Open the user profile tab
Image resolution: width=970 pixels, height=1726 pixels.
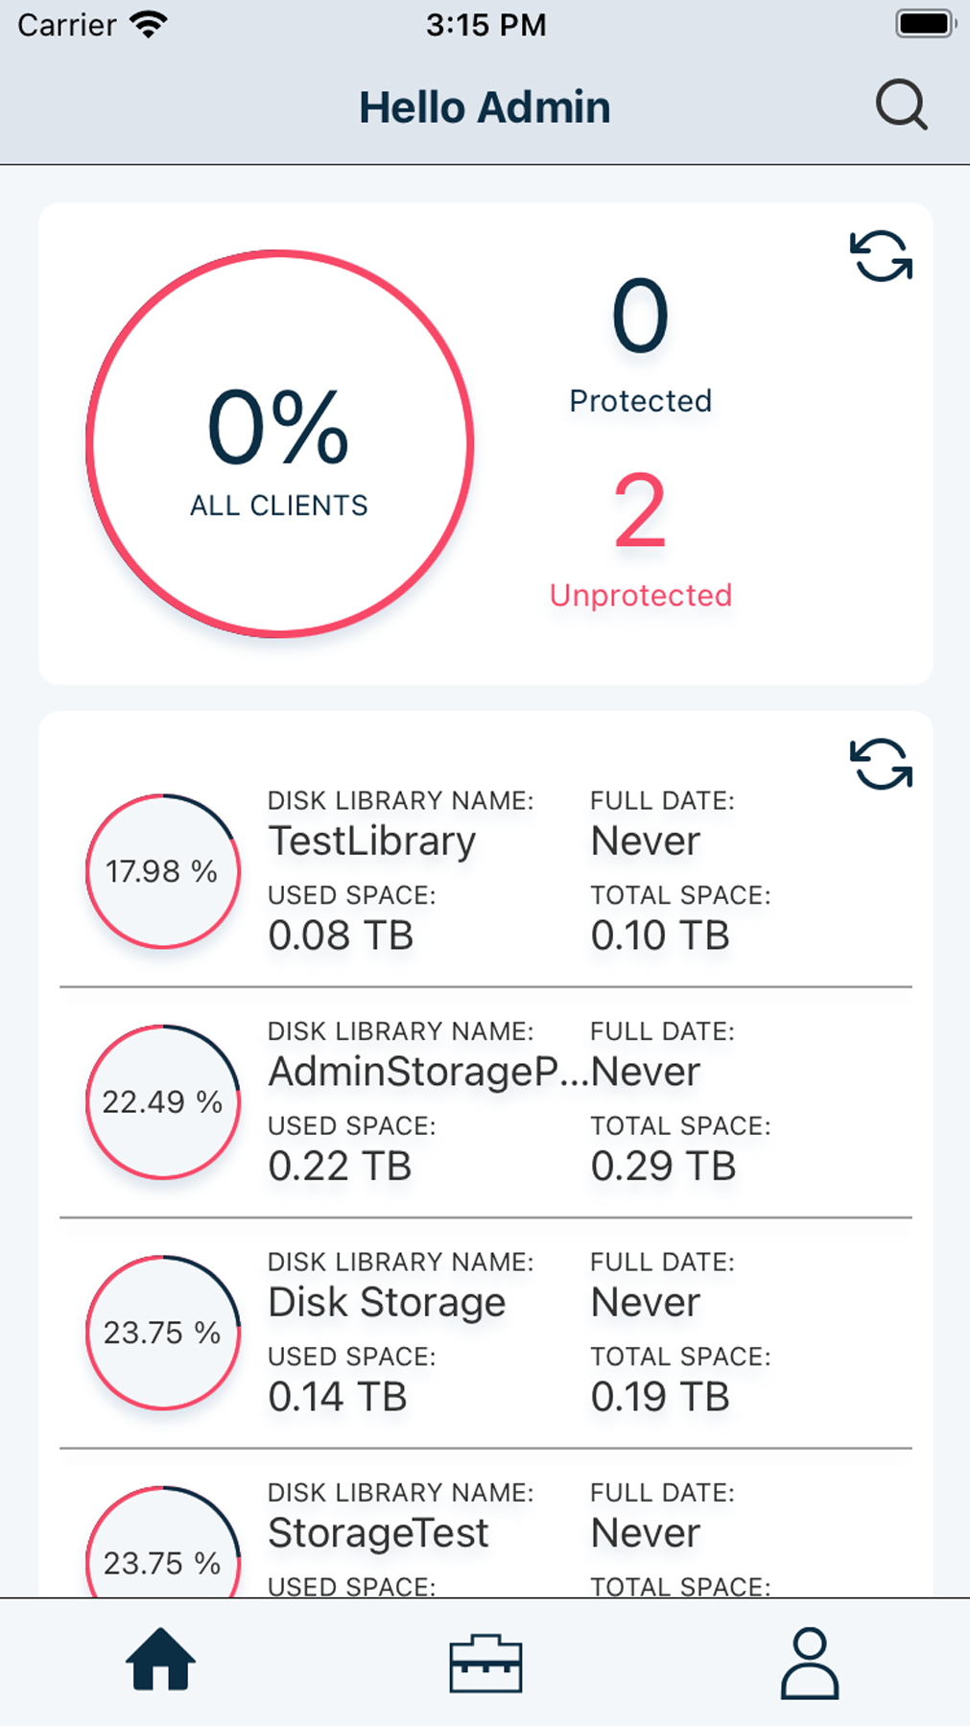809,1664
